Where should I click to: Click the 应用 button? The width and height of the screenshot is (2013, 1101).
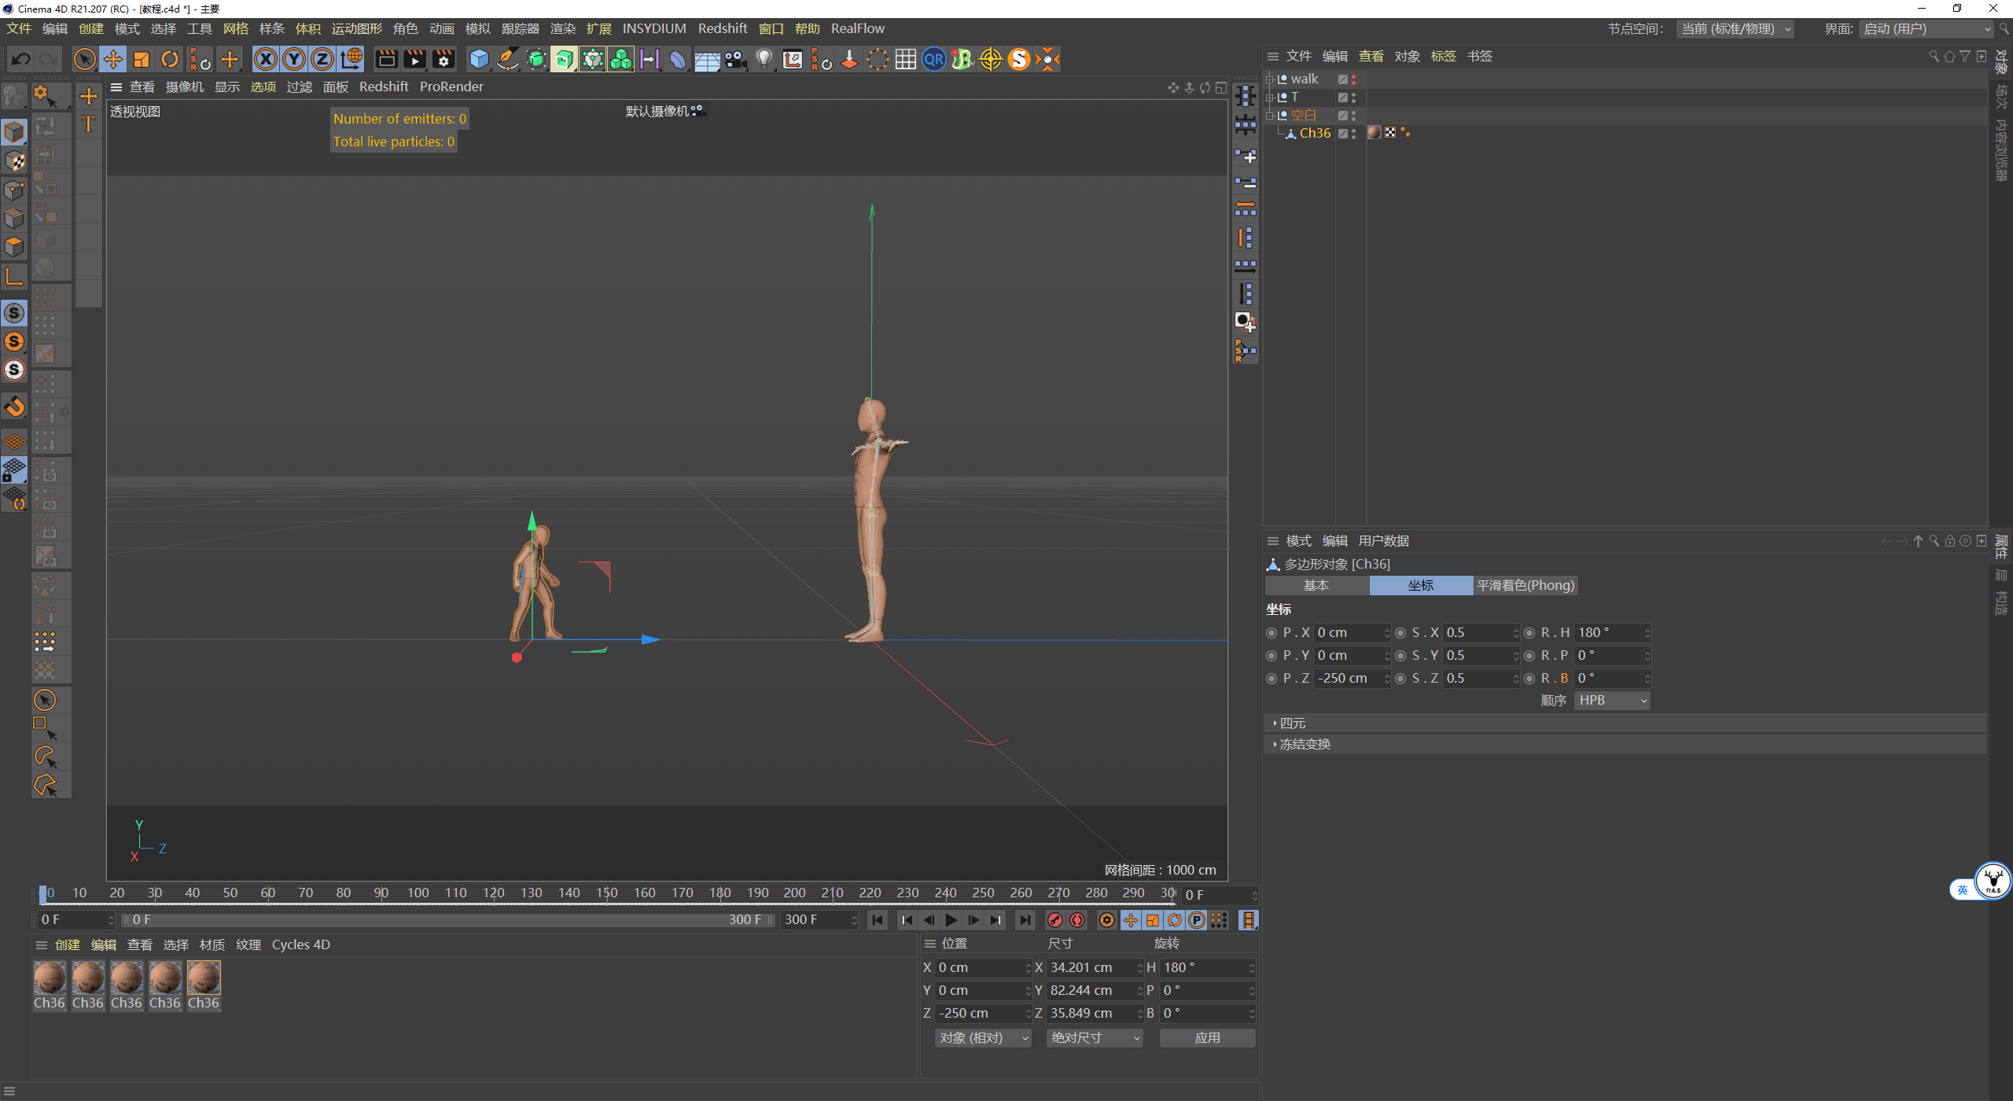[1207, 1038]
